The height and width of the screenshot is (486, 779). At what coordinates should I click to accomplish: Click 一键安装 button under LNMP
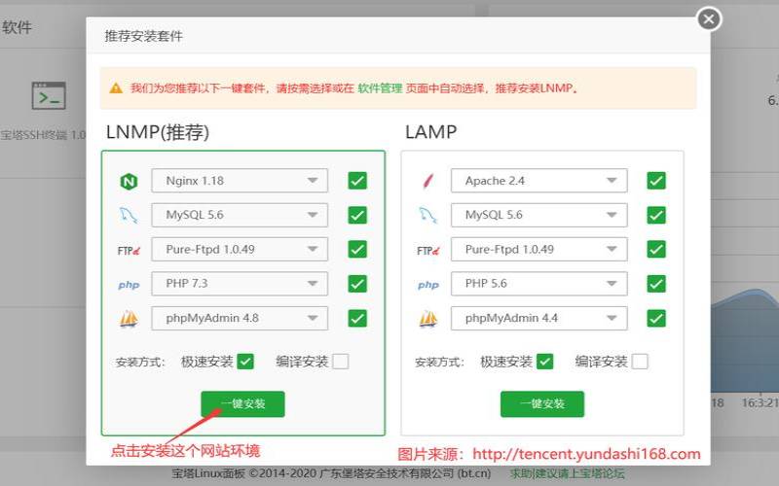(x=242, y=403)
